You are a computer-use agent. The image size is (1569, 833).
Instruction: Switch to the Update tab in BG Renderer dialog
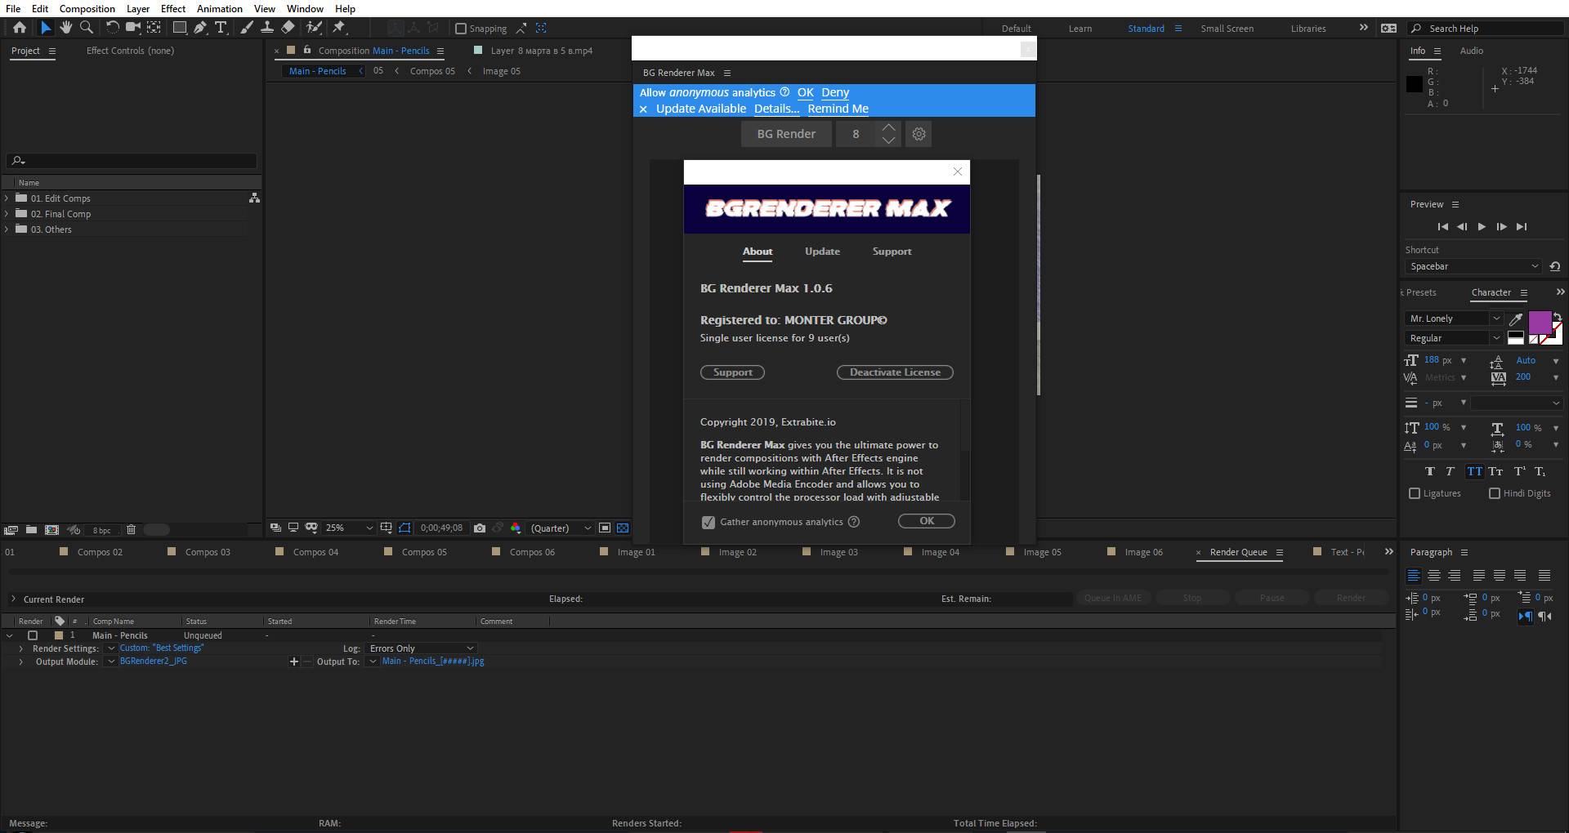tap(822, 252)
